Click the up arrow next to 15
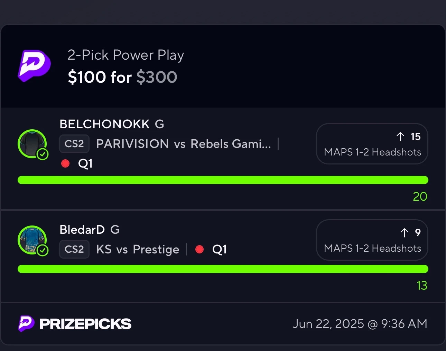Viewport: 446px width, 351px height. 400,137
